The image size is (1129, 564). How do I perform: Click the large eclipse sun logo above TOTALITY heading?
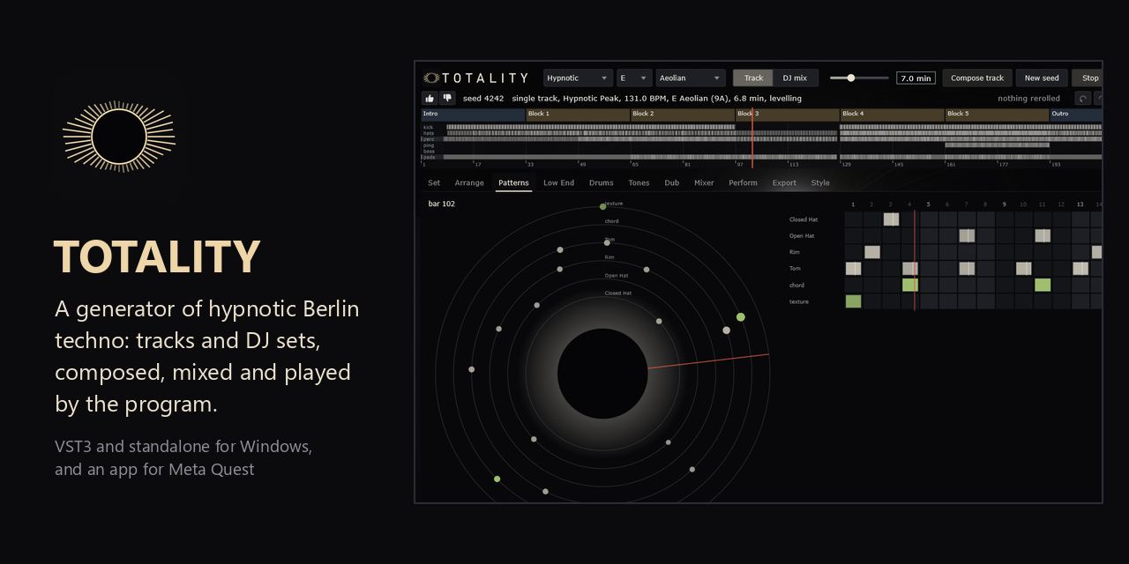[x=119, y=136]
